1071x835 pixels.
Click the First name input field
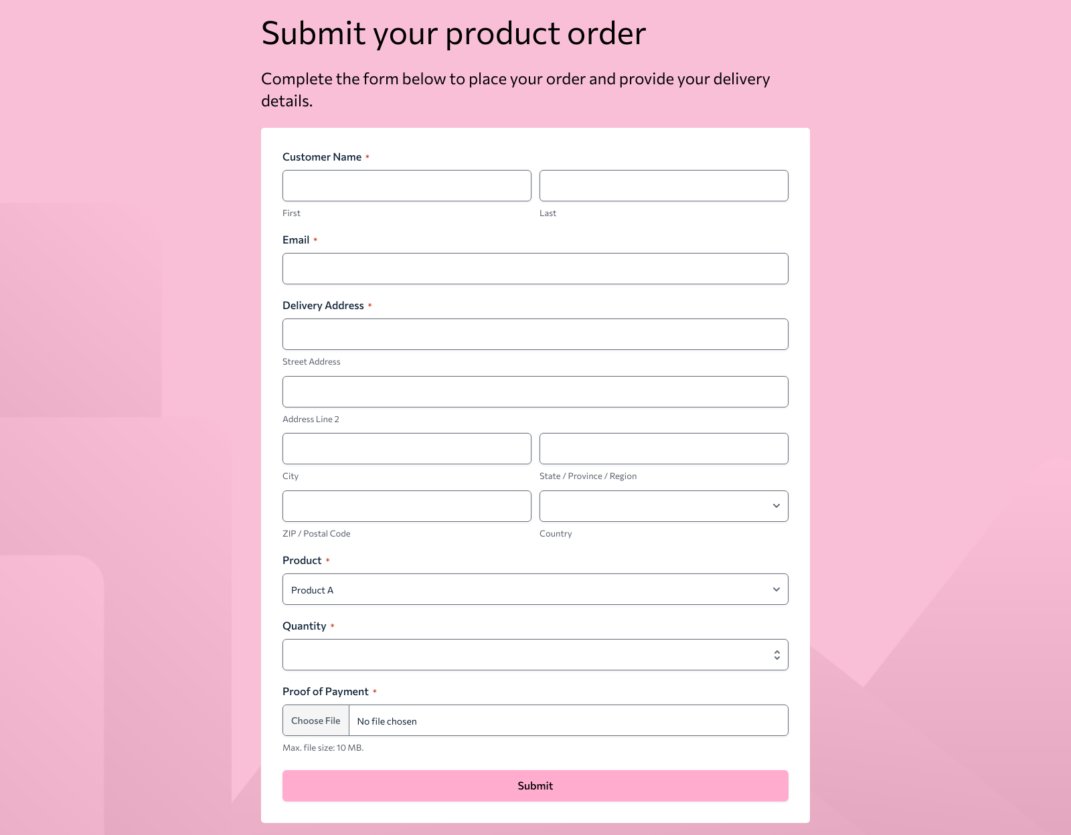coord(406,185)
